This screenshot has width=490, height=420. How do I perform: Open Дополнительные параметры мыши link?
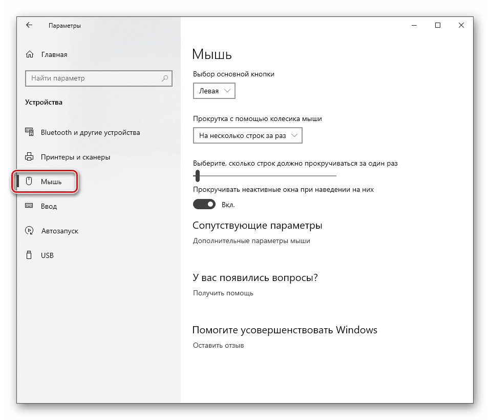pyautogui.click(x=251, y=241)
